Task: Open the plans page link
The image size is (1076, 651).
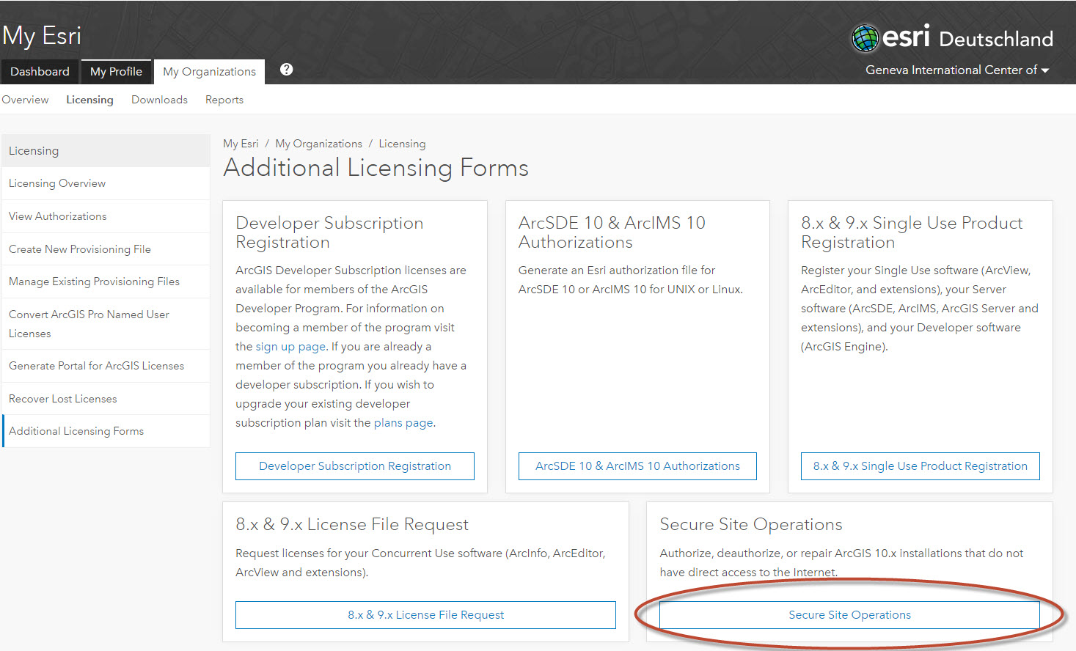Action: point(403,423)
